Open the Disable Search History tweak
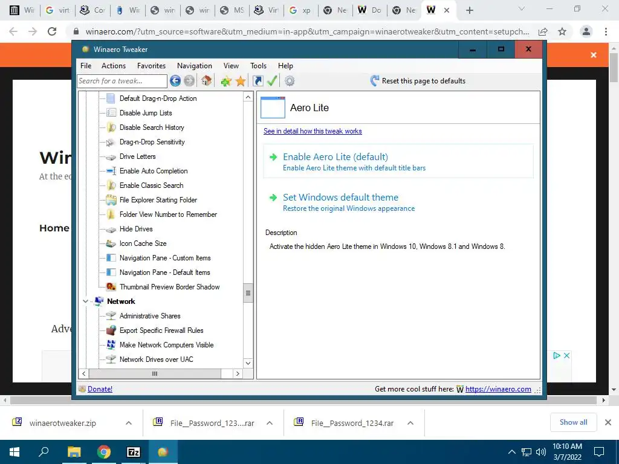The height and width of the screenshot is (464, 619). (x=152, y=127)
